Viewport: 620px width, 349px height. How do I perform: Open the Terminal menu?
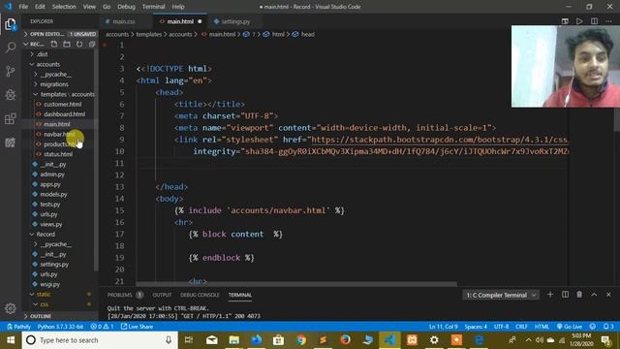tap(153, 7)
